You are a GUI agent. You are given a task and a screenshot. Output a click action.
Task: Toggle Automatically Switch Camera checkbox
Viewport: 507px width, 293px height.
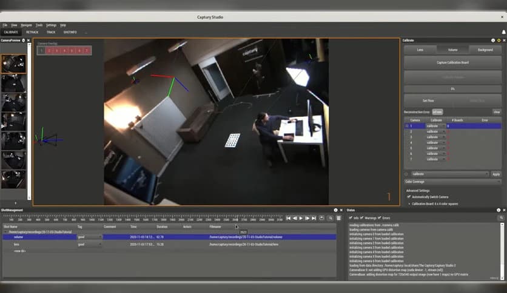pos(409,197)
